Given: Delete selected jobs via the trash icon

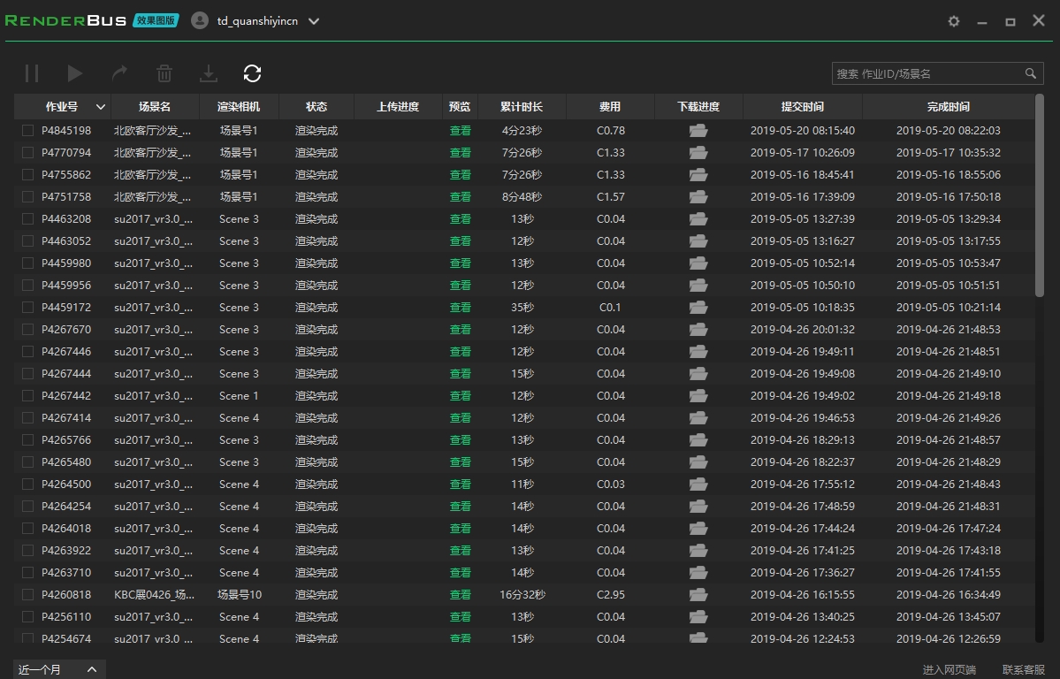Looking at the screenshot, I should [x=164, y=73].
